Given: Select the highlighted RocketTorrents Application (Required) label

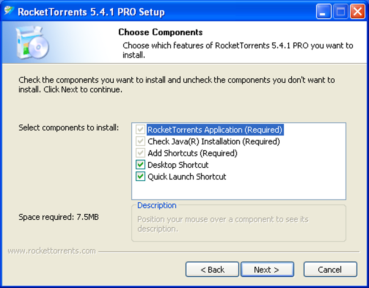Looking at the screenshot, I should coord(215,130).
